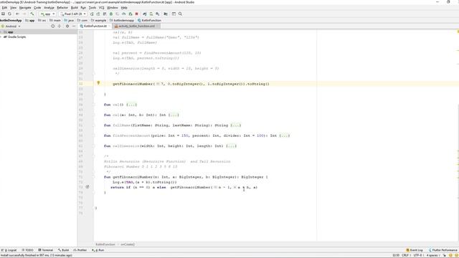Click onCreate() in the editor breadcrumb
Screen dimensions: 459x258
128,244
